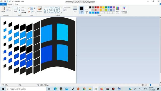
Task: Pick the purple color swatch
Action: [x=114, y=7]
